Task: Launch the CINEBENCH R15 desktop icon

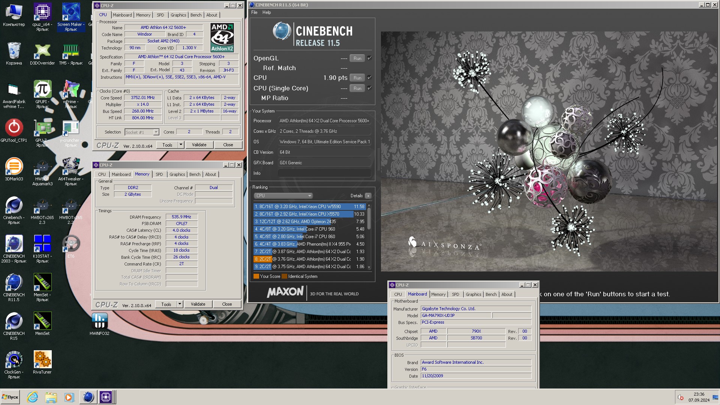Action: 14,326
